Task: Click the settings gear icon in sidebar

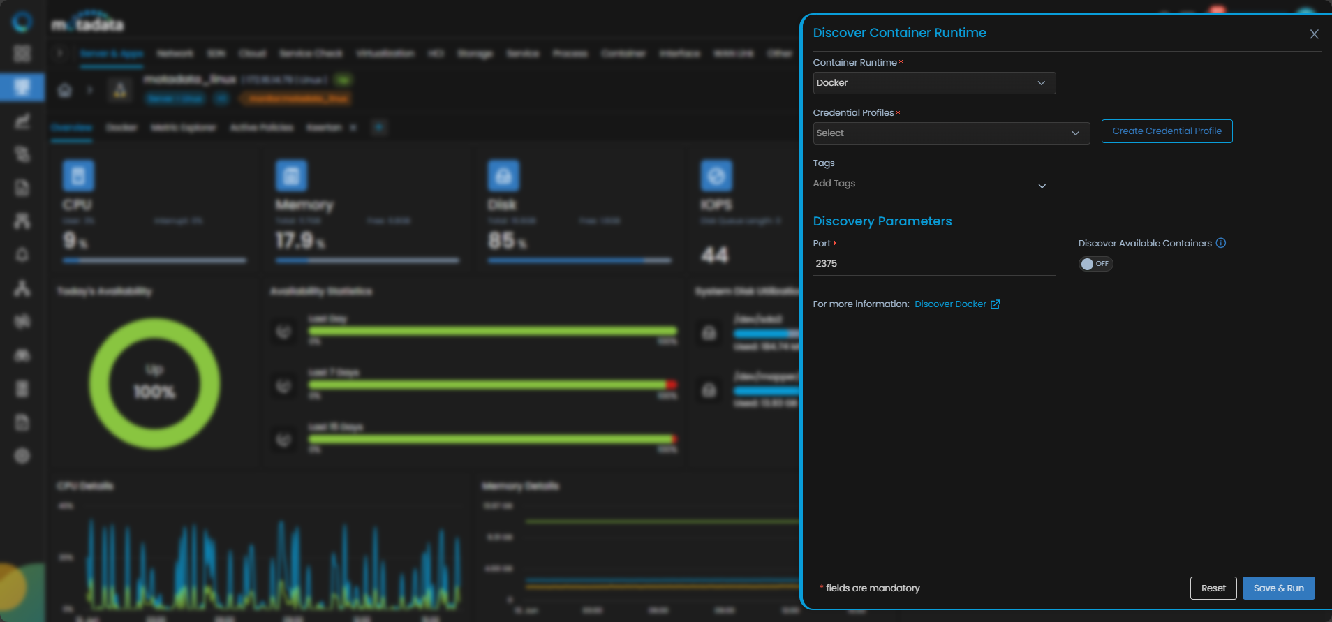Action: (22, 456)
